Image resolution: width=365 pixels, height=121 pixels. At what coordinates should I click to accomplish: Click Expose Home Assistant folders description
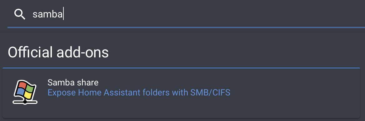click(x=139, y=93)
